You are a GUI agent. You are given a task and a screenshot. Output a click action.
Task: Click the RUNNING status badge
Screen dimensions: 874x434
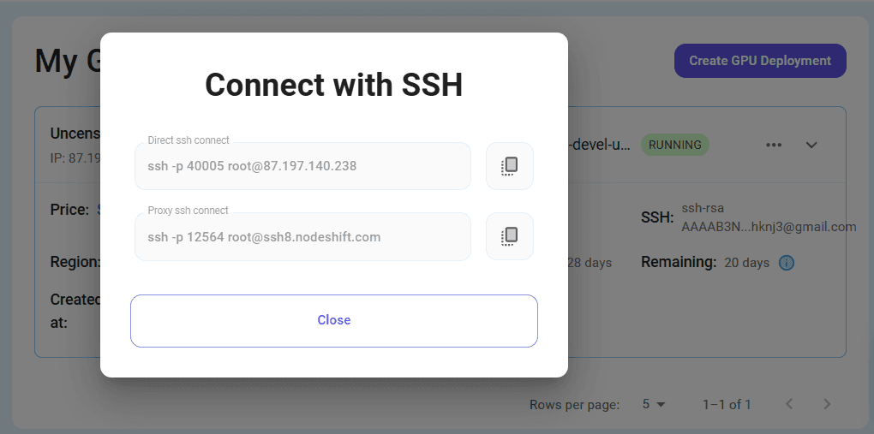pos(675,145)
